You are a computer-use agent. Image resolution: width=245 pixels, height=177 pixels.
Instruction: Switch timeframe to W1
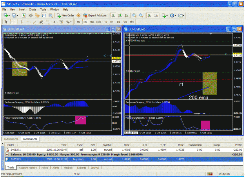125,22
